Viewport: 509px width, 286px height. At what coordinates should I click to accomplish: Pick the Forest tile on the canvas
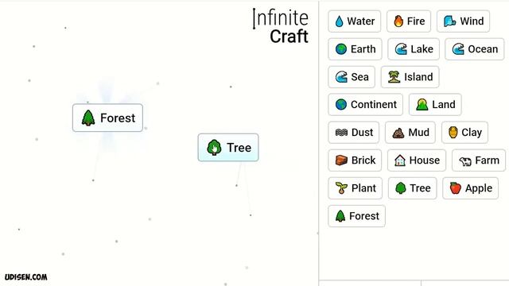pyautogui.click(x=108, y=118)
